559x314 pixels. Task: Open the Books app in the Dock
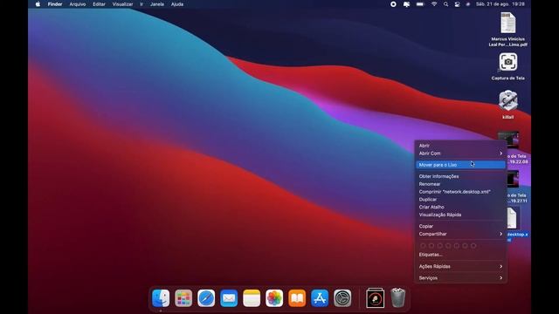(297, 298)
